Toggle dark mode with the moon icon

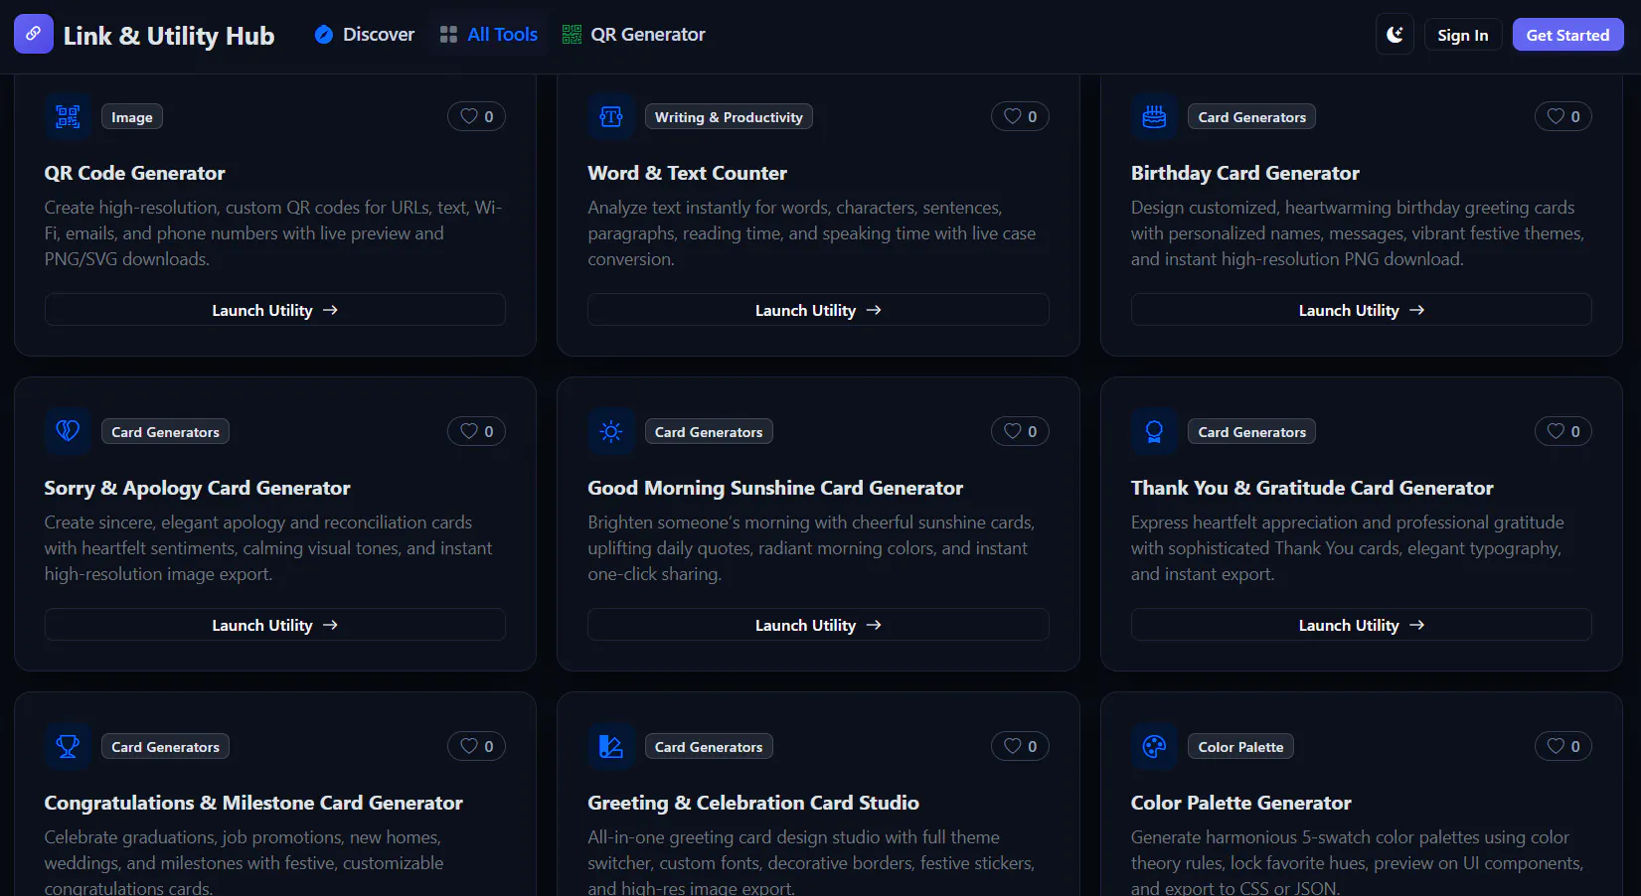(1395, 35)
